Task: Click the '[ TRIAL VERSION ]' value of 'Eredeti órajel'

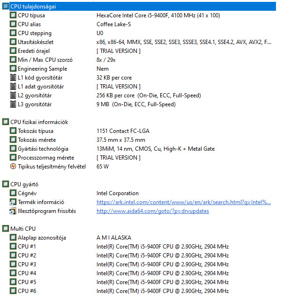Action: (119, 51)
